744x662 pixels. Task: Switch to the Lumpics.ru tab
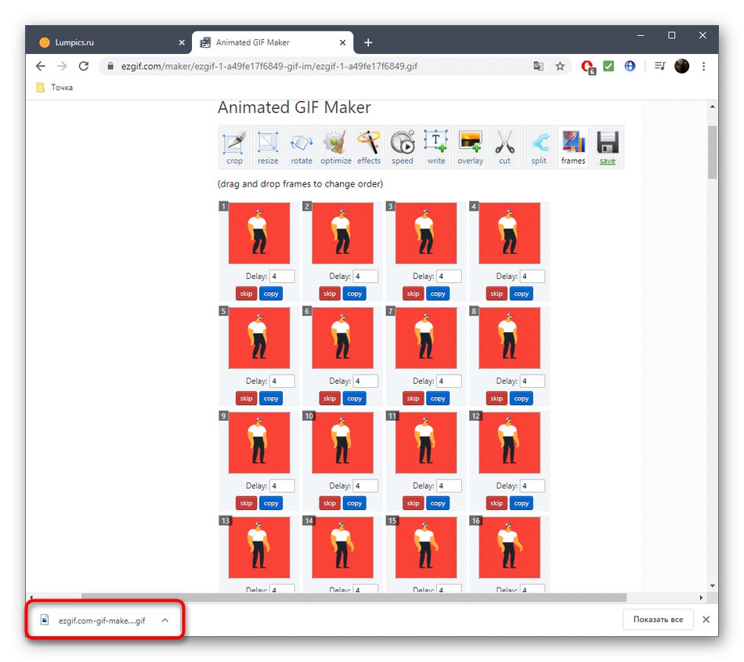point(109,42)
